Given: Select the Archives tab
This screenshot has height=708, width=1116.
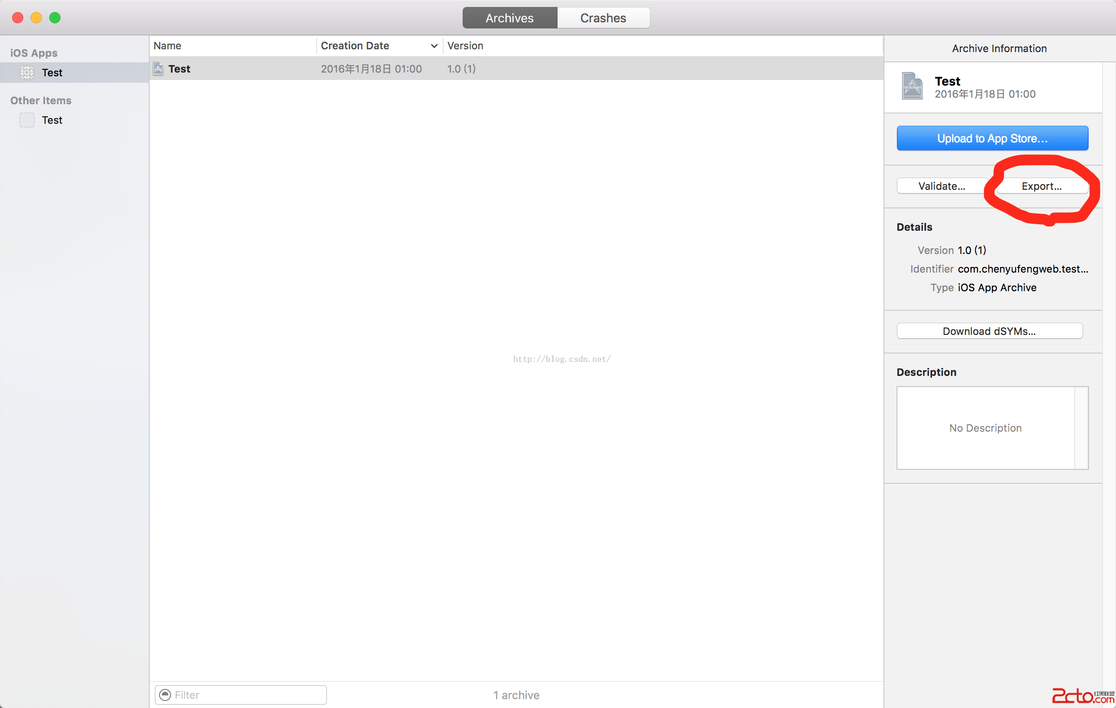Looking at the screenshot, I should tap(510, 18).
